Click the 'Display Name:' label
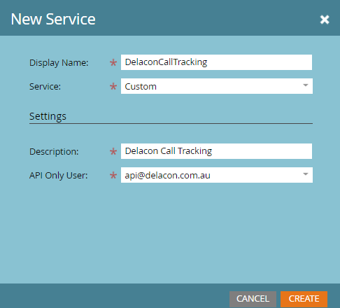This screenshot has width=340, height=308. [x=59, y=63]
